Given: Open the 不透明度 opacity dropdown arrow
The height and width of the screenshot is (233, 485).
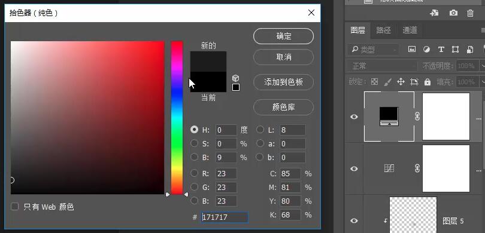Looking at the screenshot, I should pyautogui.click(x=482, y=66).
